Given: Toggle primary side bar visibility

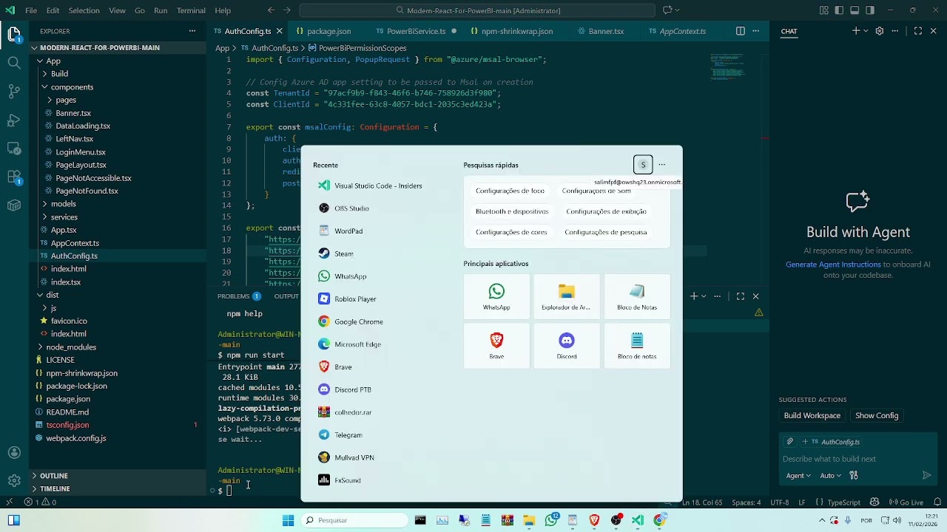Looking at the screenshot, I should tap(839, 10).
